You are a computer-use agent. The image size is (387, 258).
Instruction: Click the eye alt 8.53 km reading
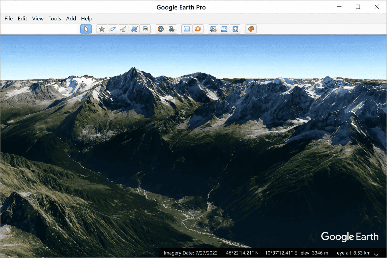354,253
